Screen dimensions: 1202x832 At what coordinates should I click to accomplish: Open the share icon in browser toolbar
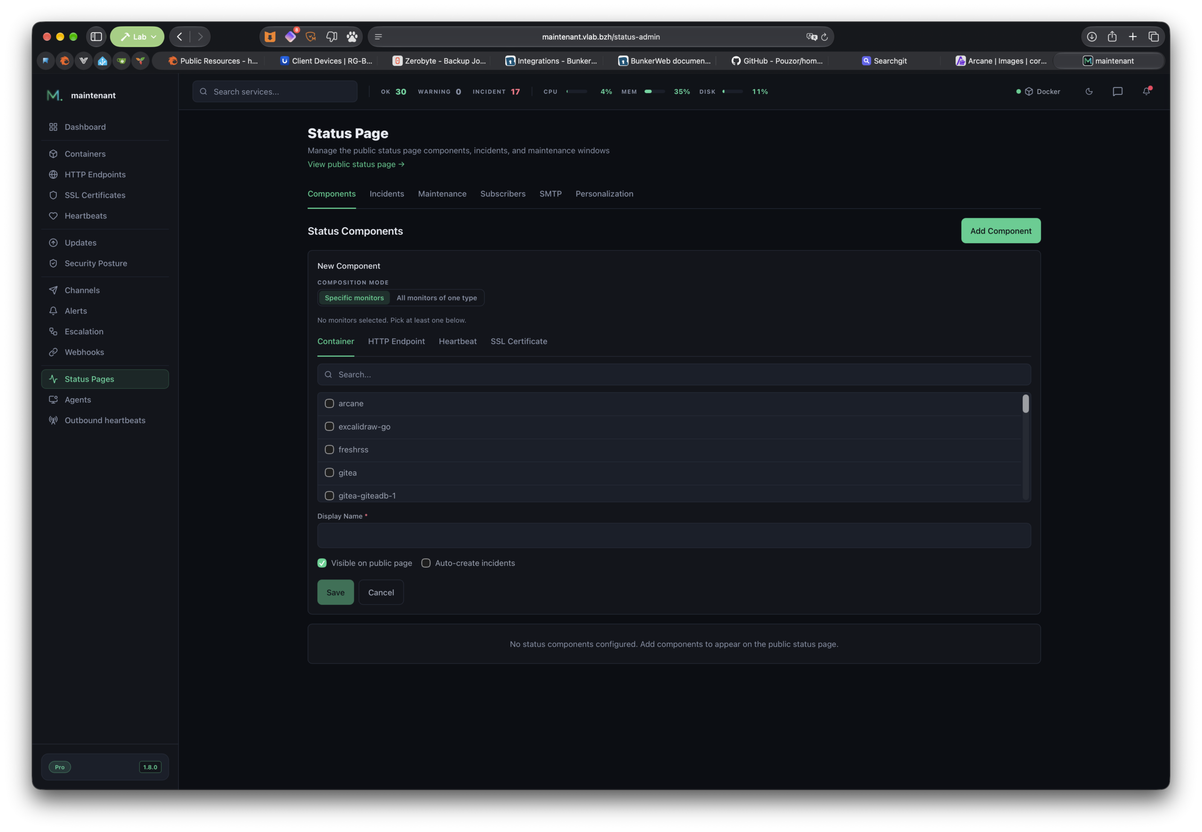point(1112,37)
